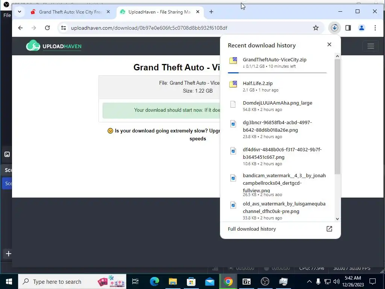Select Half.Life.2.zip download entry
Screen dimensions: 385x289
point(277,87)
